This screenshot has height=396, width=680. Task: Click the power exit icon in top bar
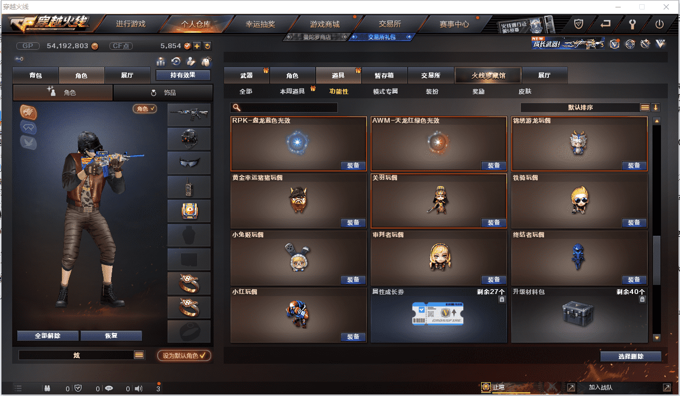(x=659, y=24)
